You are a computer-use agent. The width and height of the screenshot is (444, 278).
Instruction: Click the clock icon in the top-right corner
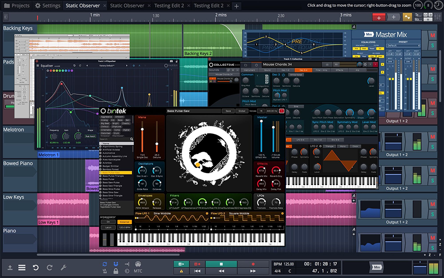pos(438,5)
